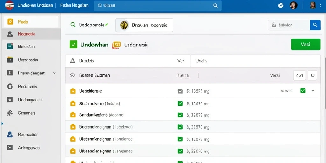Click the yellow icon of Stelamokema row

pyautogui.click(x=73, y=103)
